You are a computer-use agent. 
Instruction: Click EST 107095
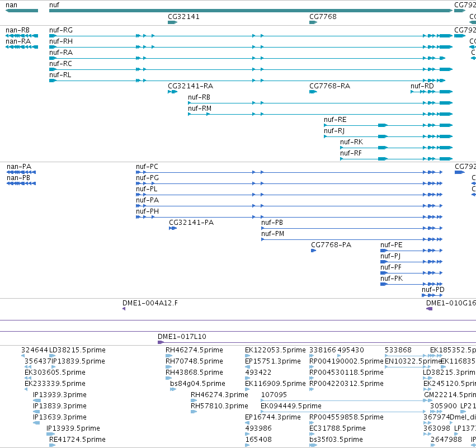point(274,395)
